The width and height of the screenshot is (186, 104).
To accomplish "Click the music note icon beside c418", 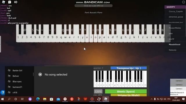I will [9, 92].
